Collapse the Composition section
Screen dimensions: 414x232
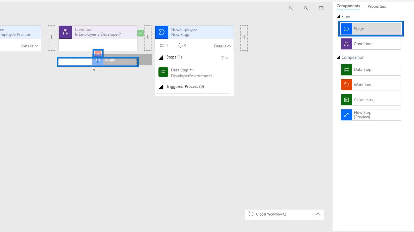338,57
